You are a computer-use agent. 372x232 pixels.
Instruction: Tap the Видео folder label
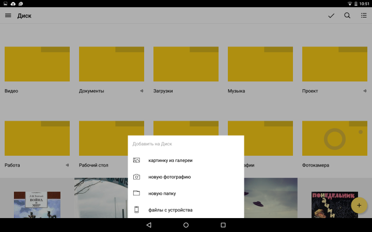click(11, 91)
